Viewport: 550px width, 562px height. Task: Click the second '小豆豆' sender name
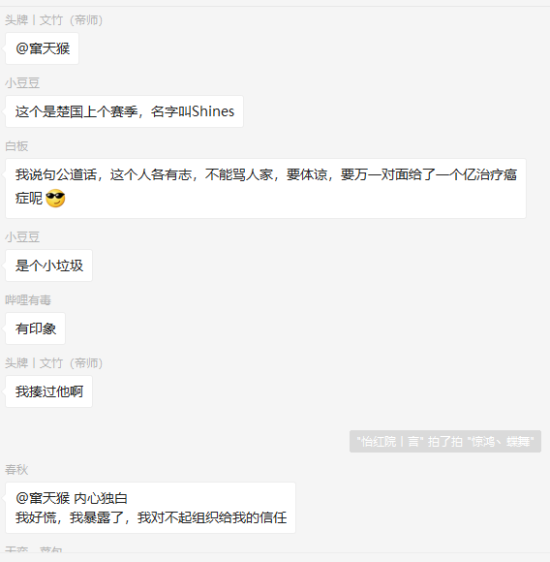(x=22, y=237)
